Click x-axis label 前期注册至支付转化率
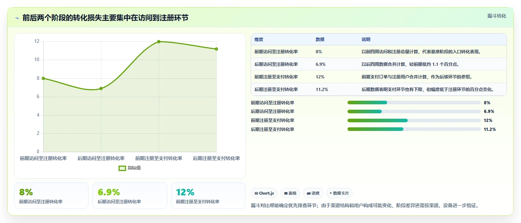 159,158
